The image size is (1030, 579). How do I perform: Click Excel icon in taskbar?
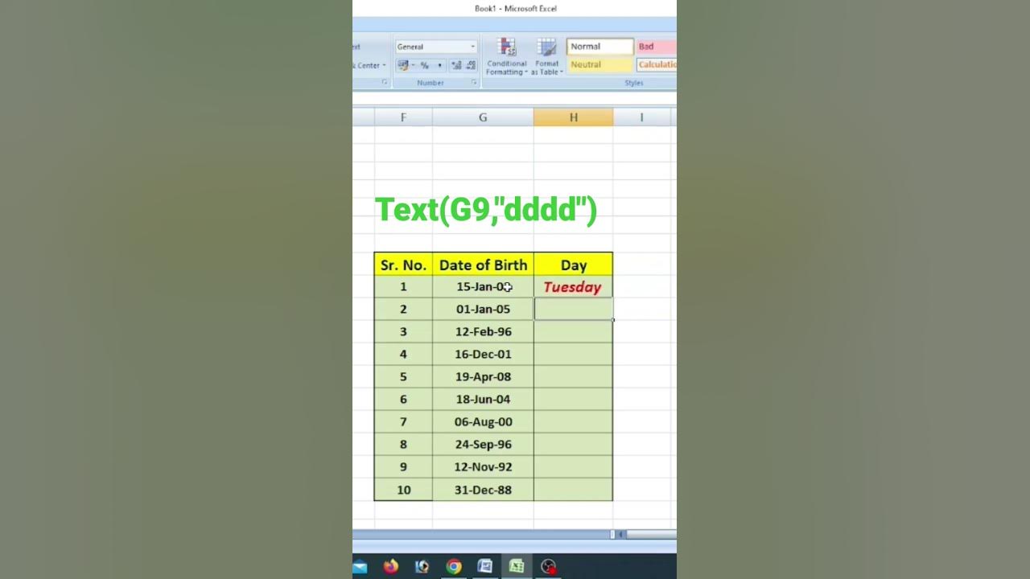point(517,566)
